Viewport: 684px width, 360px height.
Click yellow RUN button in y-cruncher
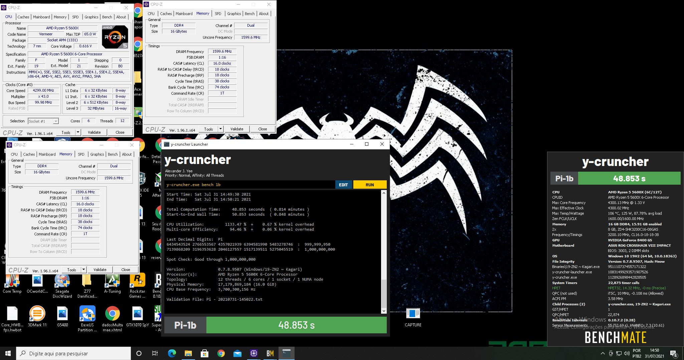(370, 185)
